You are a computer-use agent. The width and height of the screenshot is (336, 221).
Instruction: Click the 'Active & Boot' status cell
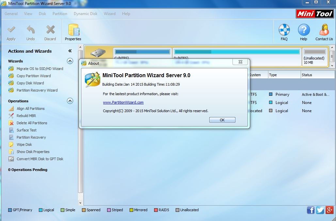pyautogui.click(x=315, y=94)
